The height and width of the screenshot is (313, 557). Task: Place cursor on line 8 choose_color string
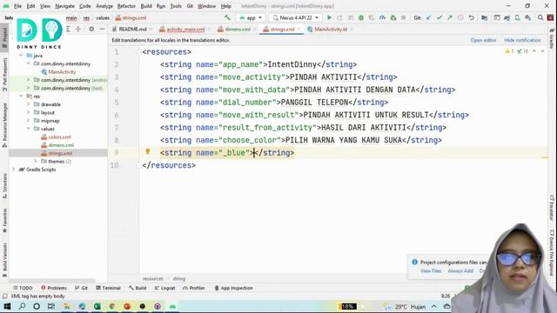coord(301,140)
